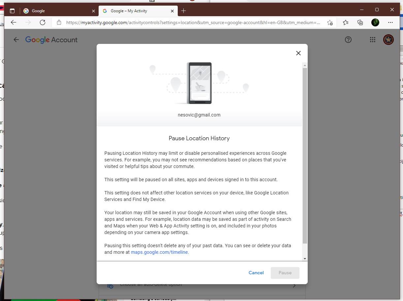
Task: Switch to the Google tab
Action: [56, 11]
